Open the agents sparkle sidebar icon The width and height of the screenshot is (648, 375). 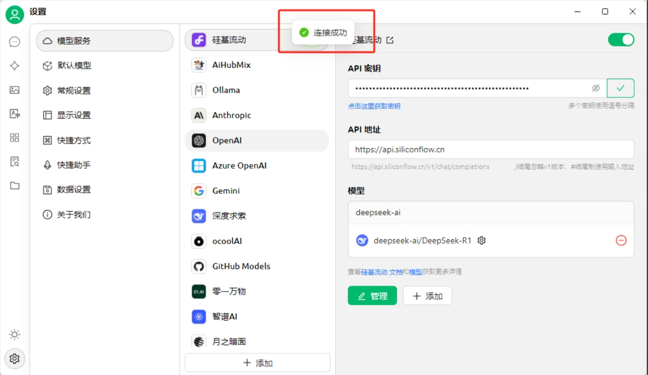coord(14,66)
